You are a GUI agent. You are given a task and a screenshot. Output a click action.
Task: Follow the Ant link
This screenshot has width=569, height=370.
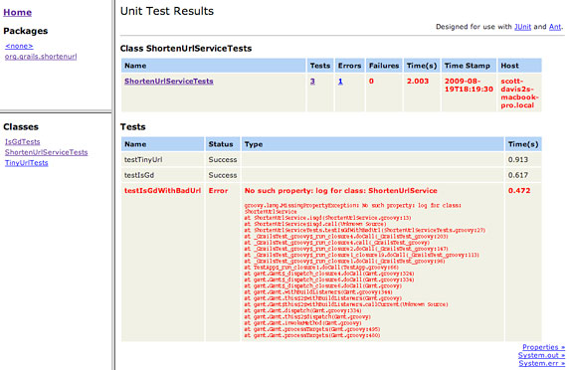tap(555, 27)
